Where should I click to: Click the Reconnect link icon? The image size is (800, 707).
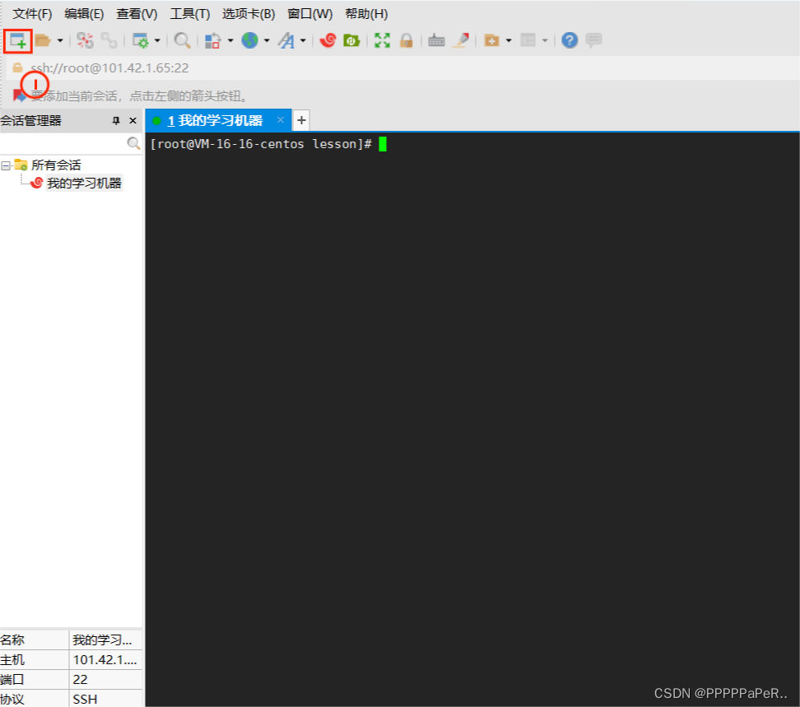[109, 40]
